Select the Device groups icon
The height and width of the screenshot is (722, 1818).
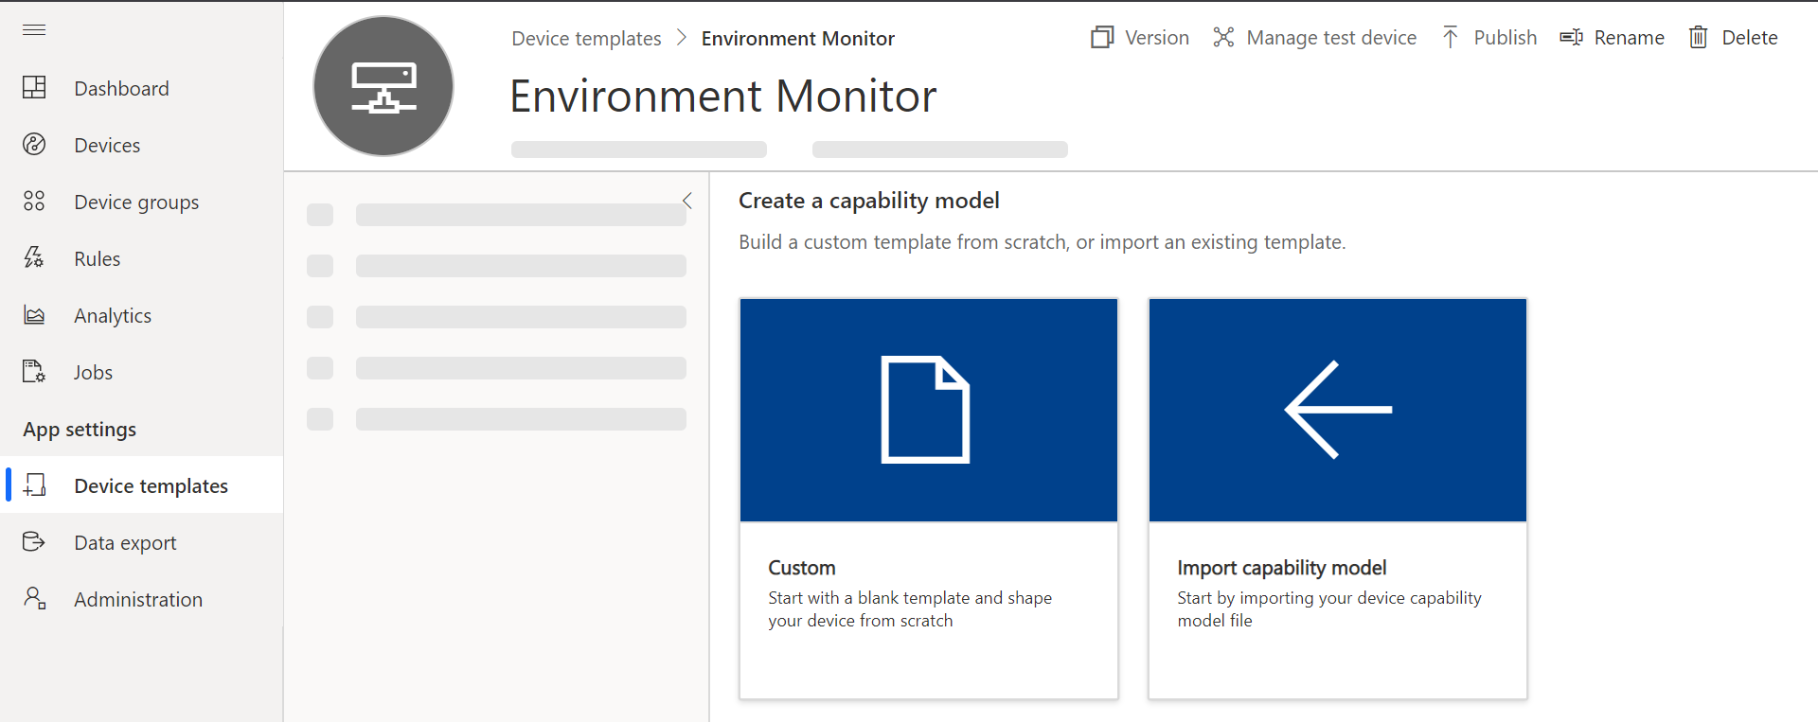(34, 202)
